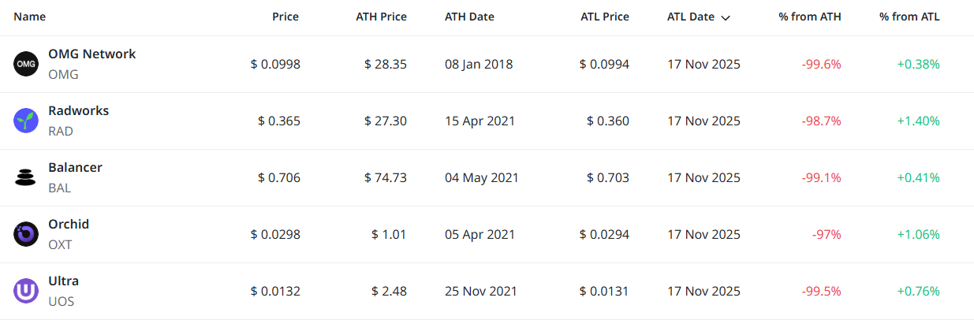The image size is (974, 320).
Task: Click the Ultra purple U icon
Action: point(26,291)
